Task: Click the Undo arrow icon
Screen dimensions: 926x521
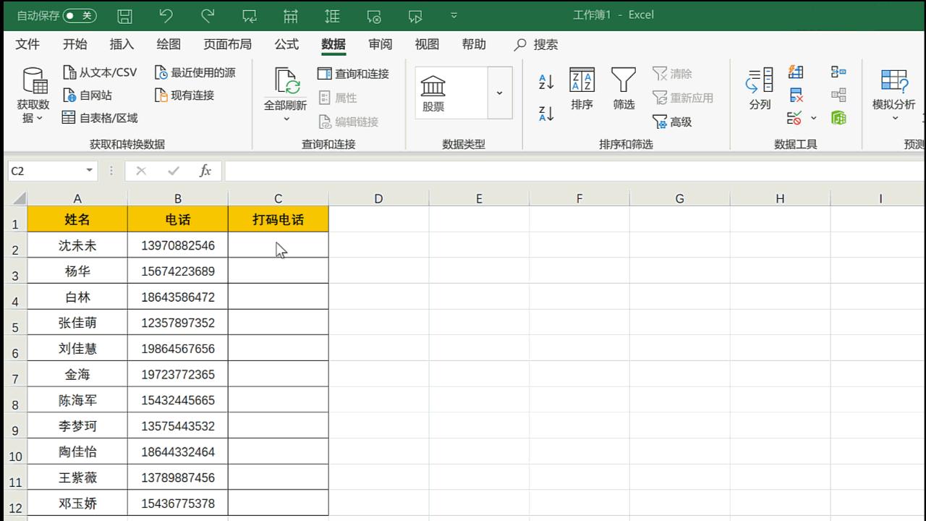Action: click(165, 14)
